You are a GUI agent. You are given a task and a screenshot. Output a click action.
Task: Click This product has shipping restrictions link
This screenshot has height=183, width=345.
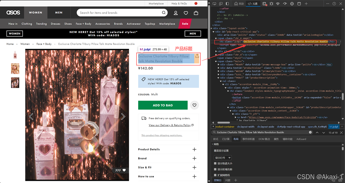(162, 135)
